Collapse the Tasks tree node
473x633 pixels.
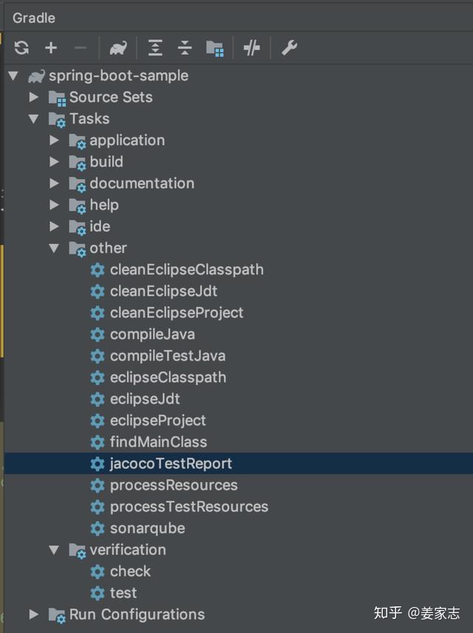(33, 118)
